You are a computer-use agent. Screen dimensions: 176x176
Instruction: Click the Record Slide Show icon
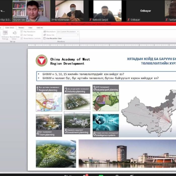coord(15,33)
